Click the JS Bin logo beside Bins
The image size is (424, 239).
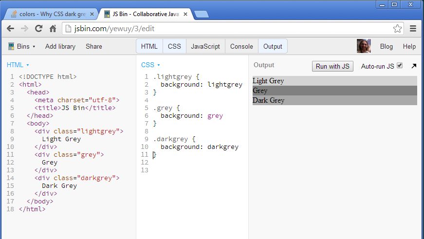click(11, 47)
